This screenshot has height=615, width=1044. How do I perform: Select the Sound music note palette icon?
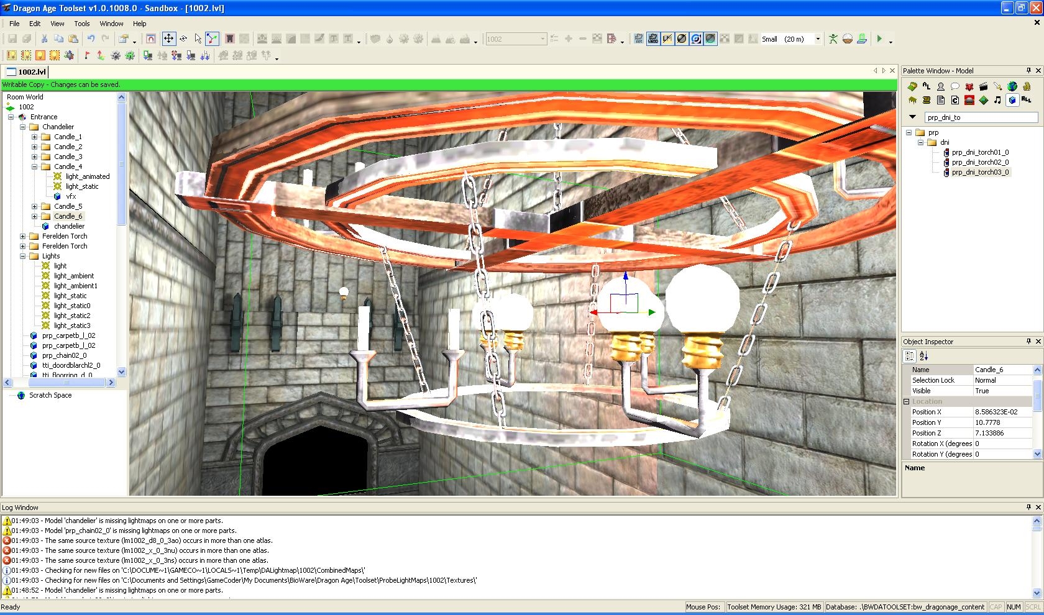997,100
